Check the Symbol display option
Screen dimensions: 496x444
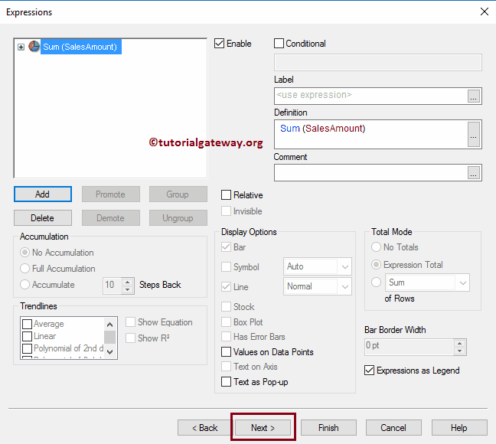point(226,266)
